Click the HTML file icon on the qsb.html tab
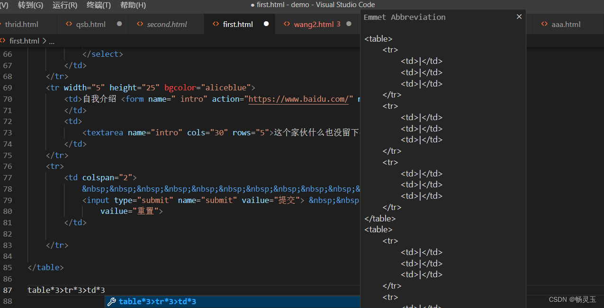 point(70,24)
